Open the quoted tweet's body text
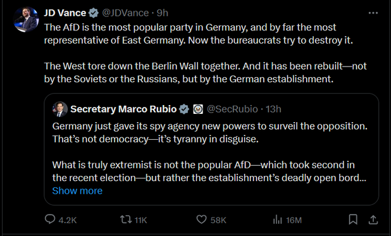The height and width of the screenshot is (236, 391). pos(209,152)
